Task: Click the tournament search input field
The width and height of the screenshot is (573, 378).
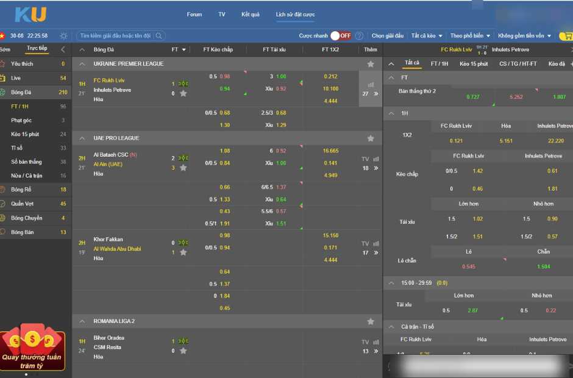Action: tap(116, 36)
